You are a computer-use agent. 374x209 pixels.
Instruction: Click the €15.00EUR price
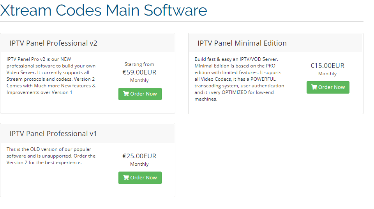327,66
